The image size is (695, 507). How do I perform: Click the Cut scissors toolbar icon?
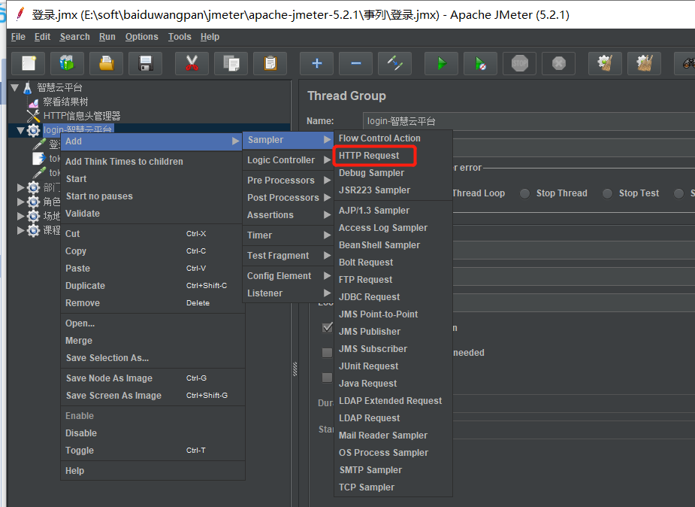(192, 63)
